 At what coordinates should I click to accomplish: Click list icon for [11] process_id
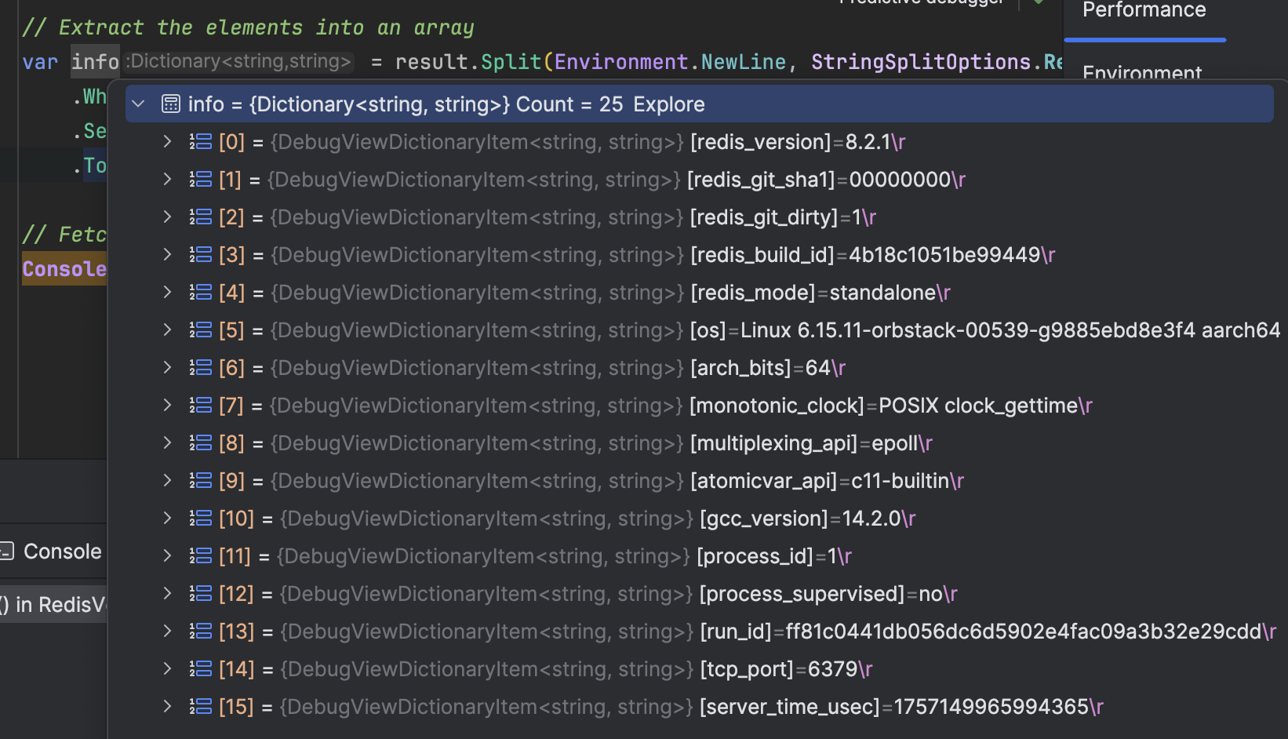click(201, 556)
